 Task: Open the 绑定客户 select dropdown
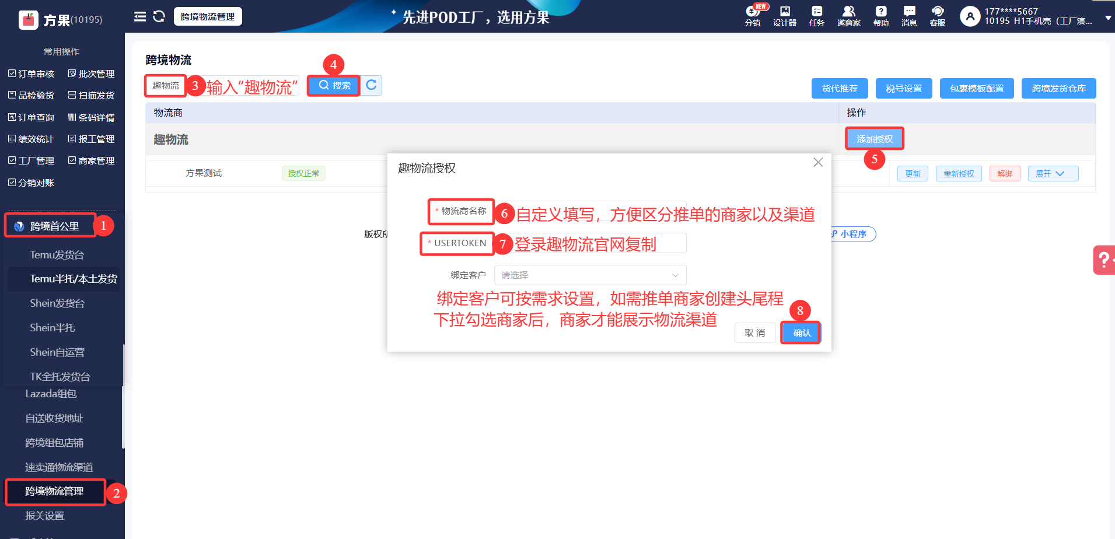click(x=590, y=275)
